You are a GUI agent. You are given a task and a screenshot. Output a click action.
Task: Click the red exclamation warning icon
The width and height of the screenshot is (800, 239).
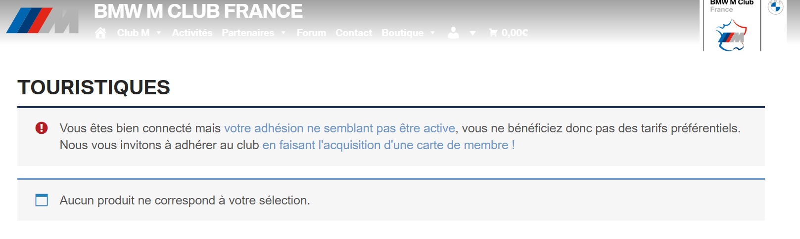[42, 128]
